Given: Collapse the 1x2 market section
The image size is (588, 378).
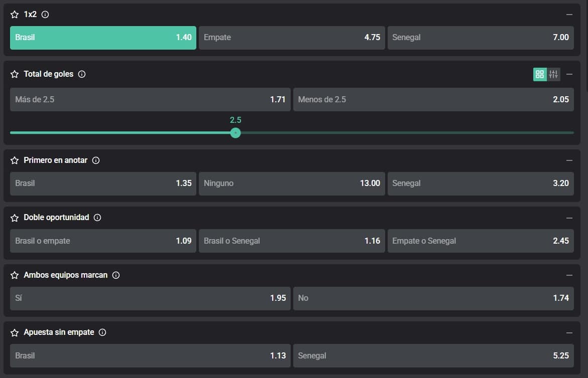Looking at the screenshot, I should (x=569, y=15).
